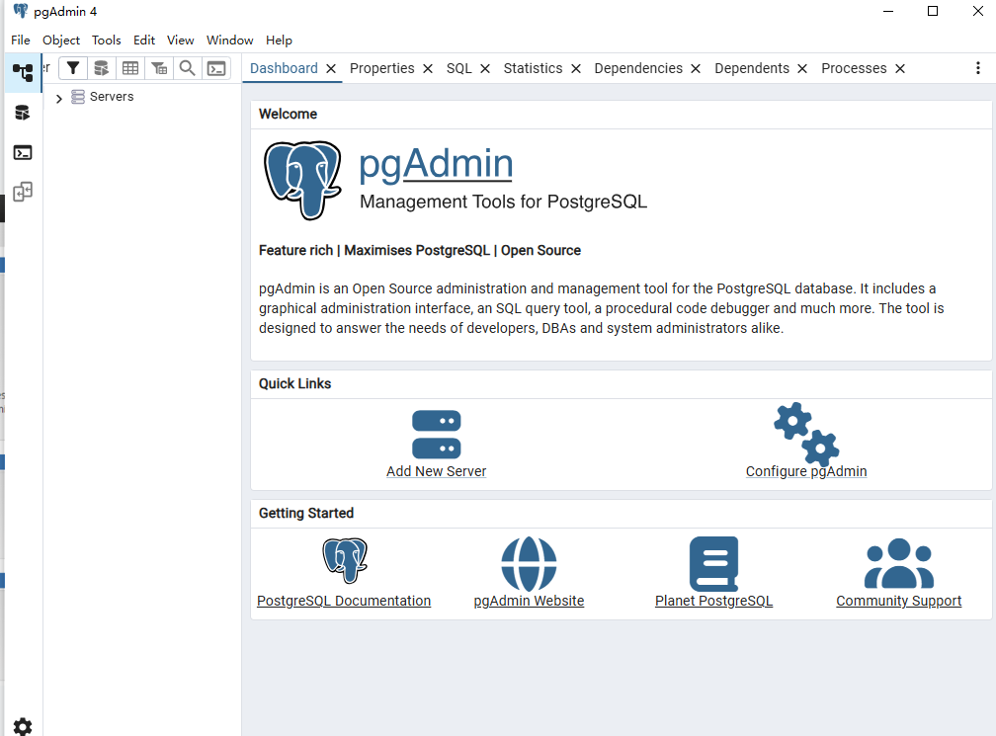Close the Statistics tab
This screenshot has width=996, height=736.
[576, 68]
